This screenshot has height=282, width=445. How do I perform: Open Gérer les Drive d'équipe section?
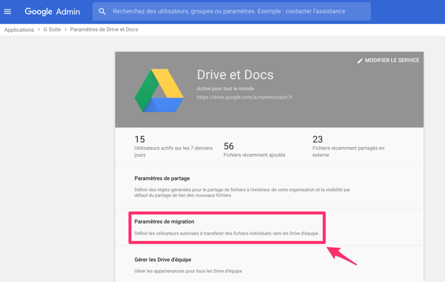[x=269, y=264]
